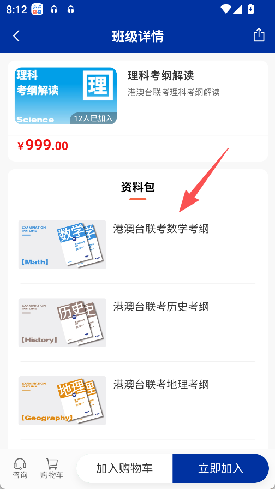Image resolution: width=275 pixels, height=489 pixels.
Task: Go back using the left arrow
Action: [16, 36]
